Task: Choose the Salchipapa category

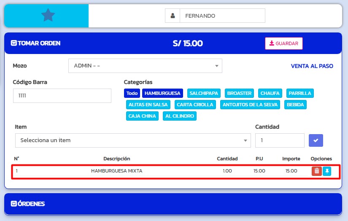Action: click(x=204, y=93)
